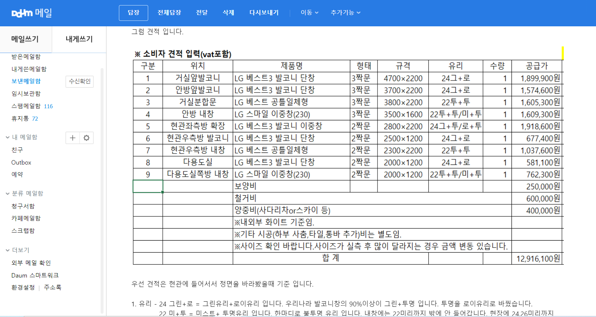Open 받은메일함 inbox folder

click(x=26, y=57)
